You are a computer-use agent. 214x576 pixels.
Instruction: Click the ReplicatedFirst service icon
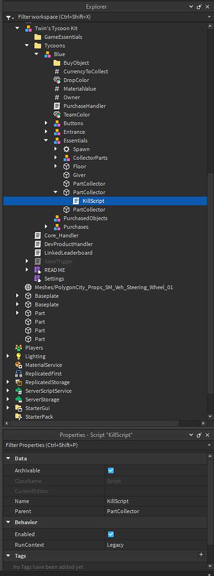(x=18, y=373)
